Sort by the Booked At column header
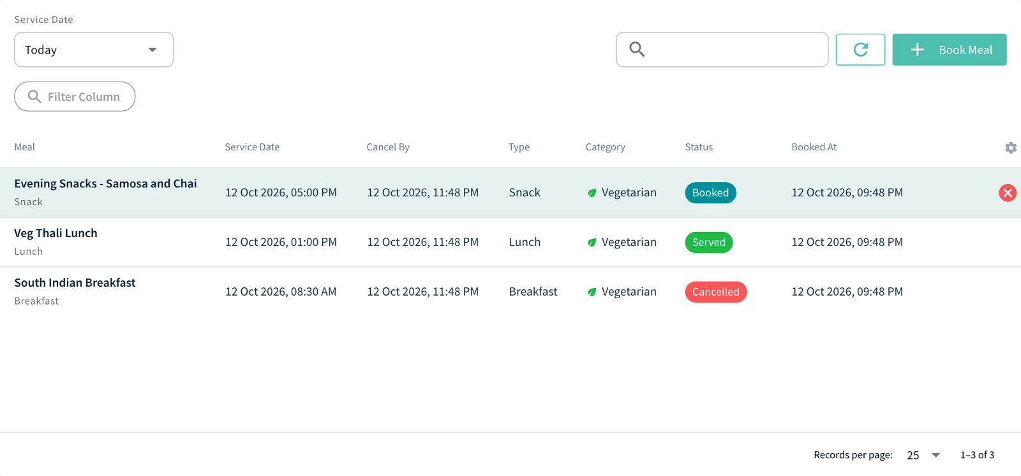This screenshot has height=476, width=1021. click(814, 147)
